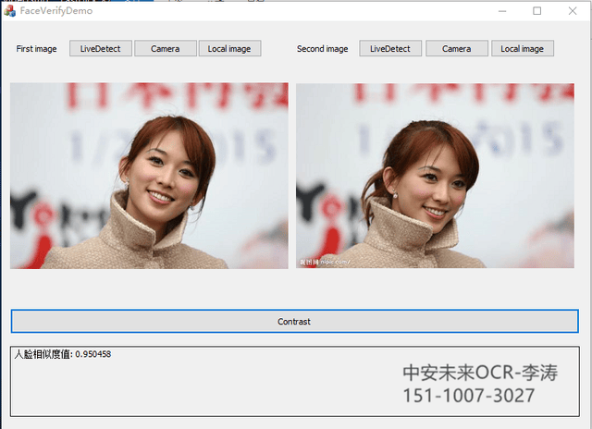Select the first face photo preview
The image size is (592, 429).
(x=149, y=176)
